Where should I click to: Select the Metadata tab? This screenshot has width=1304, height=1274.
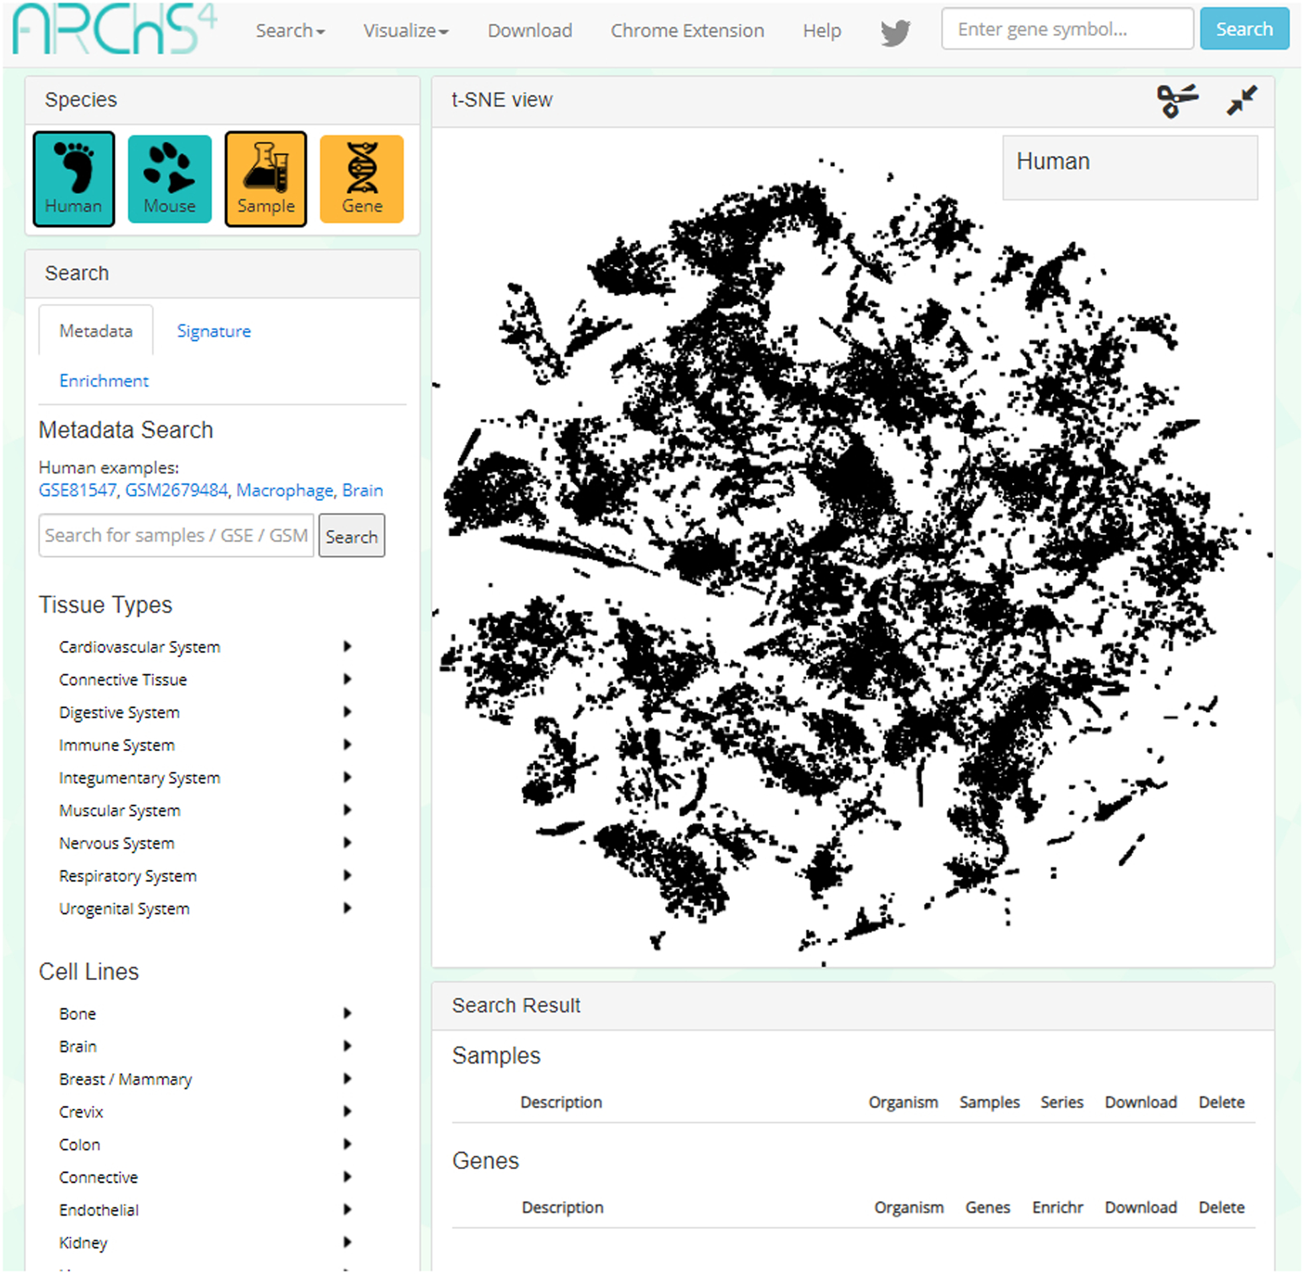click(x=96, y=331)
